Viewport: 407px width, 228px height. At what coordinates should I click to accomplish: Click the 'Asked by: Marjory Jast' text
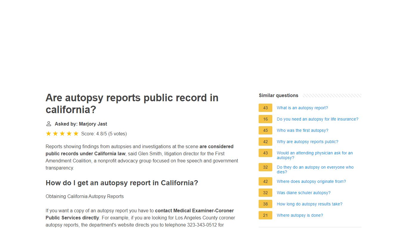tap(81, 124)
